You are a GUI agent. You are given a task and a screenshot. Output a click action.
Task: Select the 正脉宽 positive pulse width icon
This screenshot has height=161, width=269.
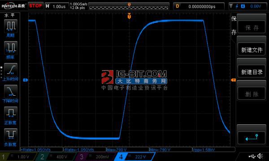(11, 113)
